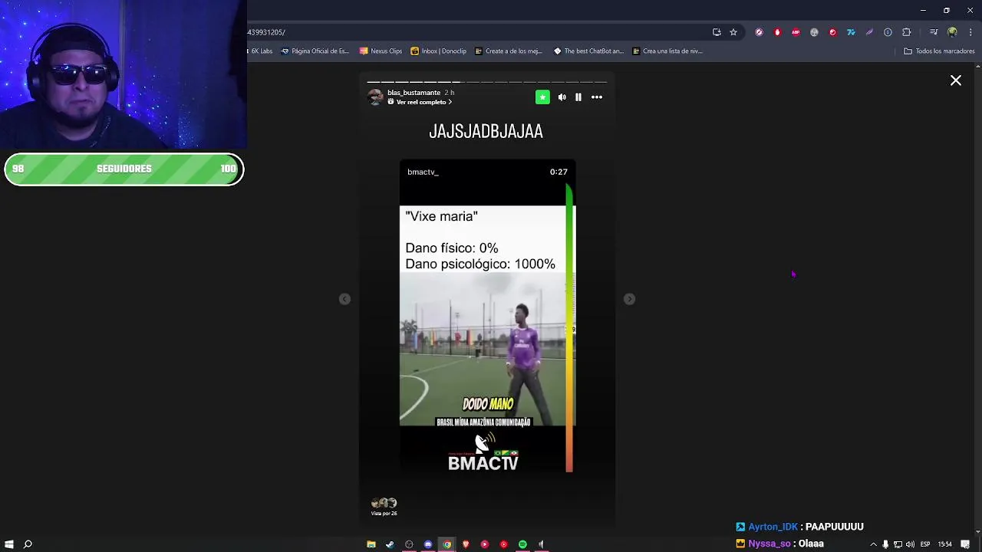The height and width of the screenshot is (552, 982).
Task: Open Steam from the taskbar
Action: (390, 544)
